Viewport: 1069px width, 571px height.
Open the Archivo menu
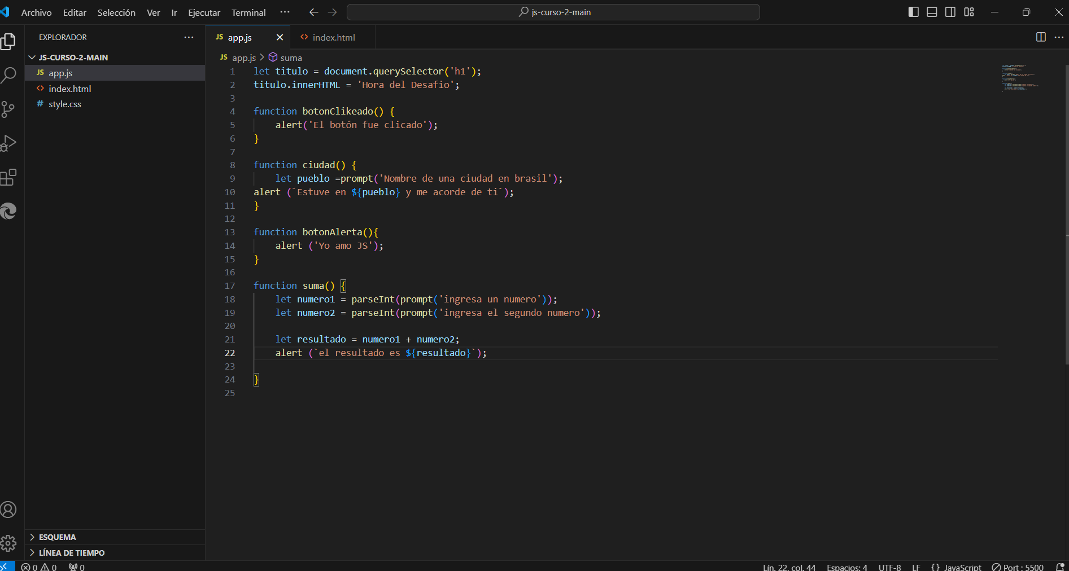(x=36, y=12)
